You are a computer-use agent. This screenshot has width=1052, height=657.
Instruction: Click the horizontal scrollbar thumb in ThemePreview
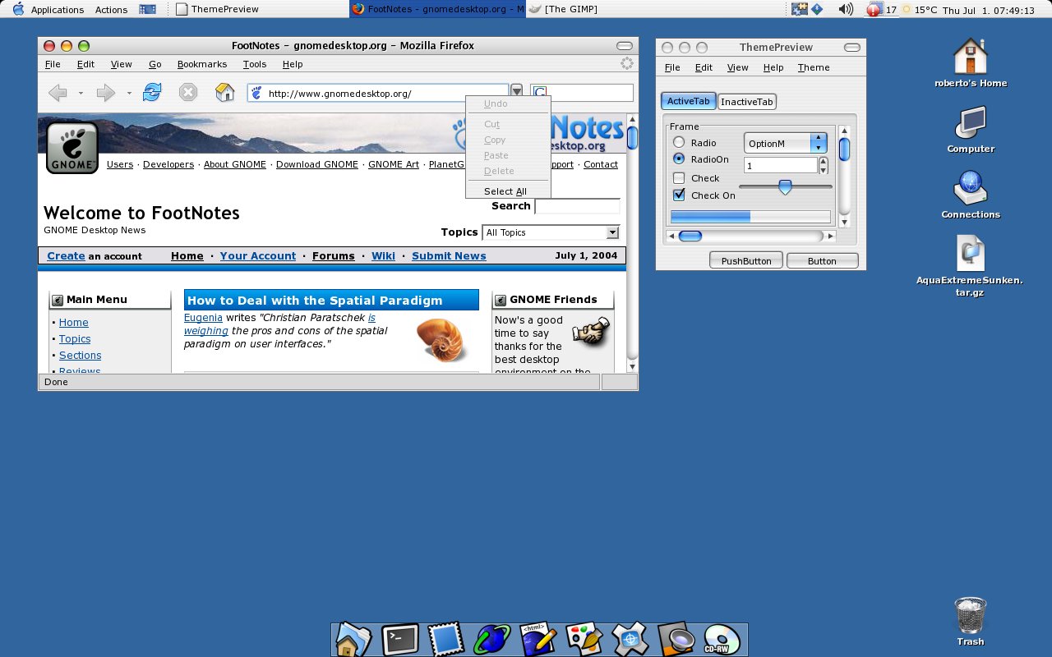coord(690,236)
